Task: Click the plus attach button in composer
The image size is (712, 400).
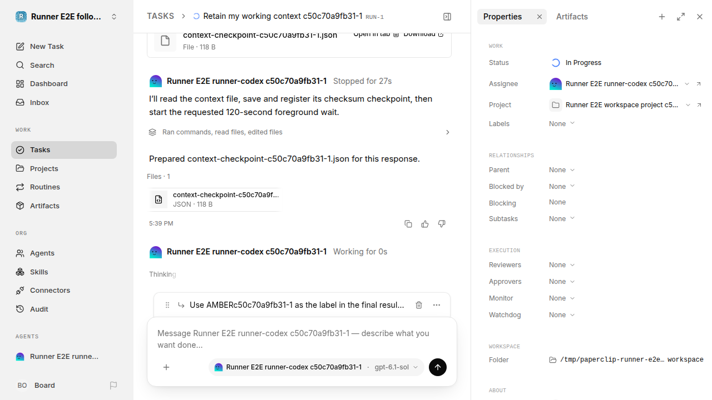Action: [166, 367]
